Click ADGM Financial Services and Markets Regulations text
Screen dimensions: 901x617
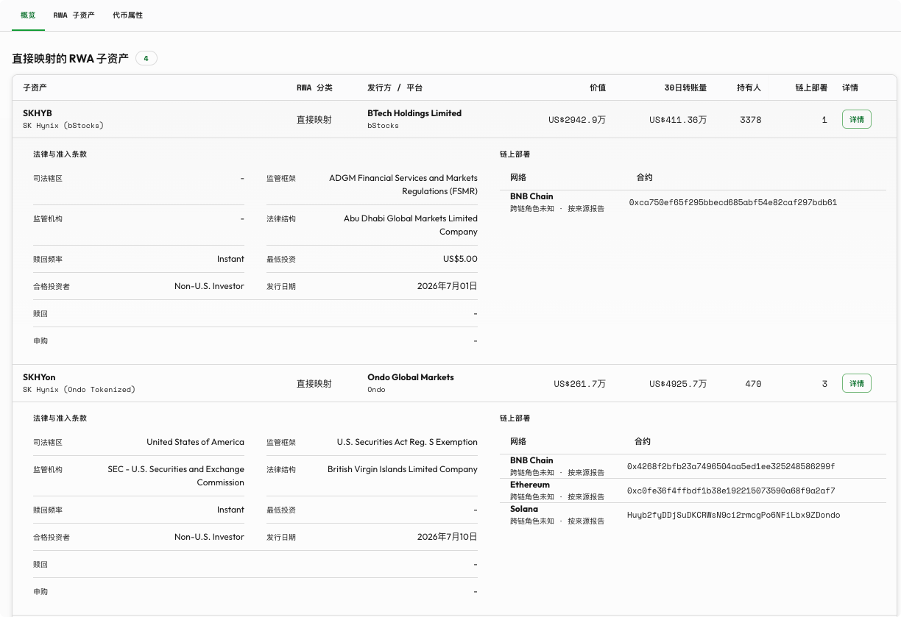click(x=403, y=185)
